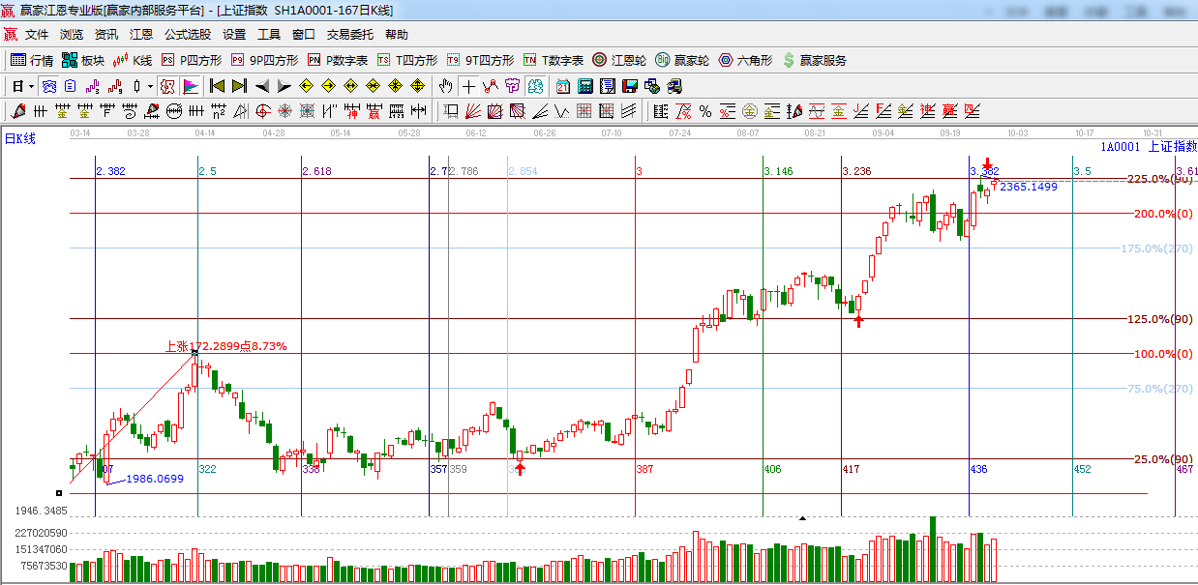Select the hand pan tool
The image size is (1198, 585).
point(445,86)
